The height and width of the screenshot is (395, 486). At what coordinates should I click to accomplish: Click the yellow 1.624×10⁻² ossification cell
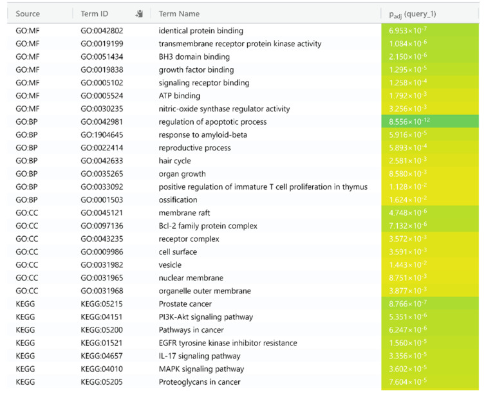coord(430,199)
